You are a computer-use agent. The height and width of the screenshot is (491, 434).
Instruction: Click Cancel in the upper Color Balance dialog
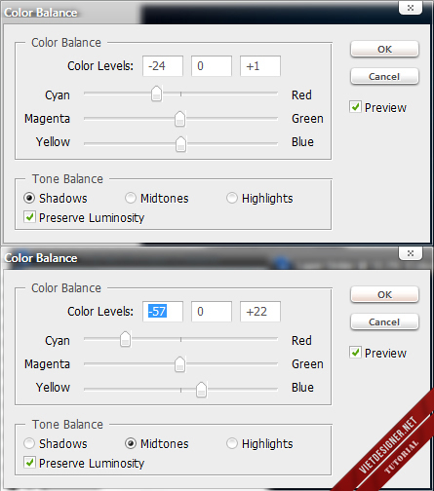click(384, 76)
